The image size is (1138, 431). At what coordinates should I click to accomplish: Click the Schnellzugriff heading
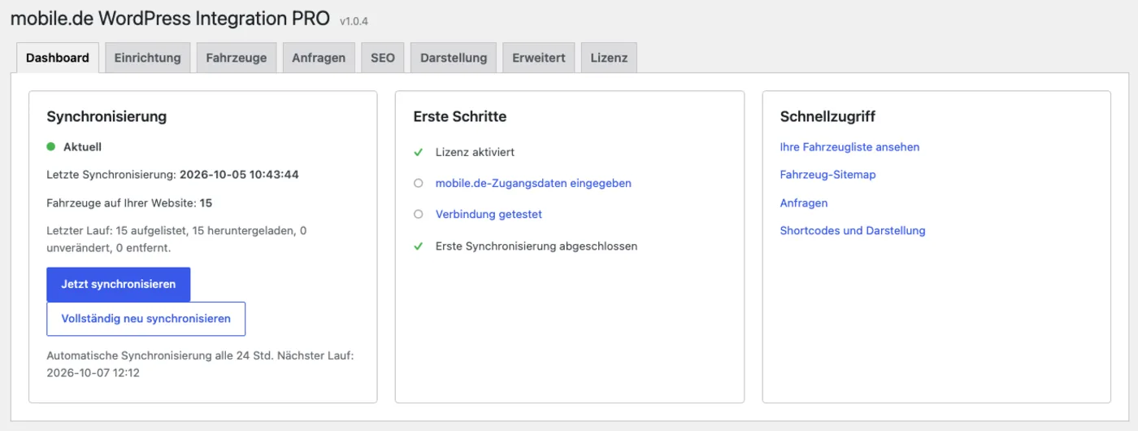pos(827,116)
